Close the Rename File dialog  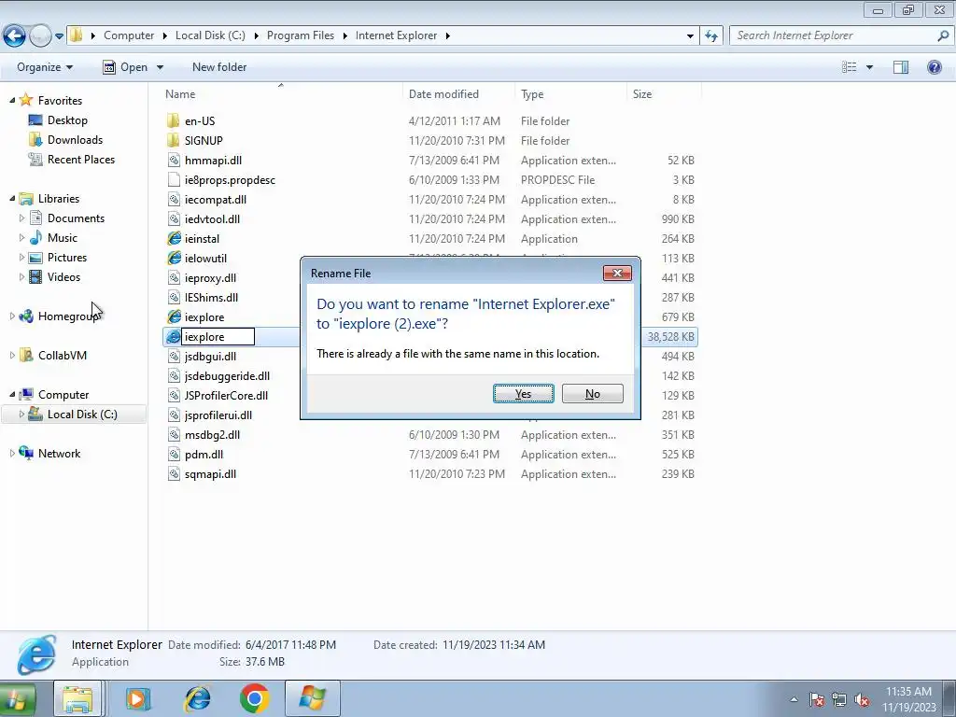tap(617, 274)
